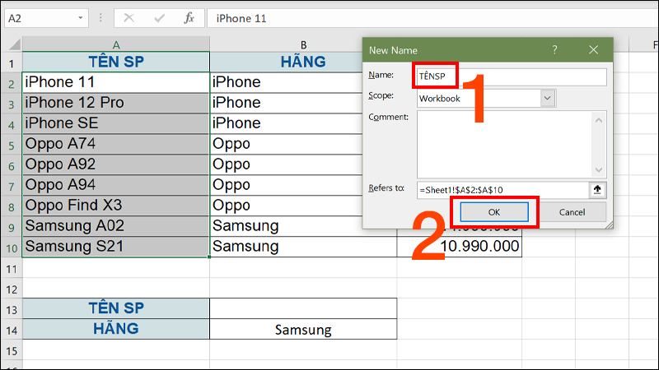
Task: Close the New Name dialog
Action: 595,50
